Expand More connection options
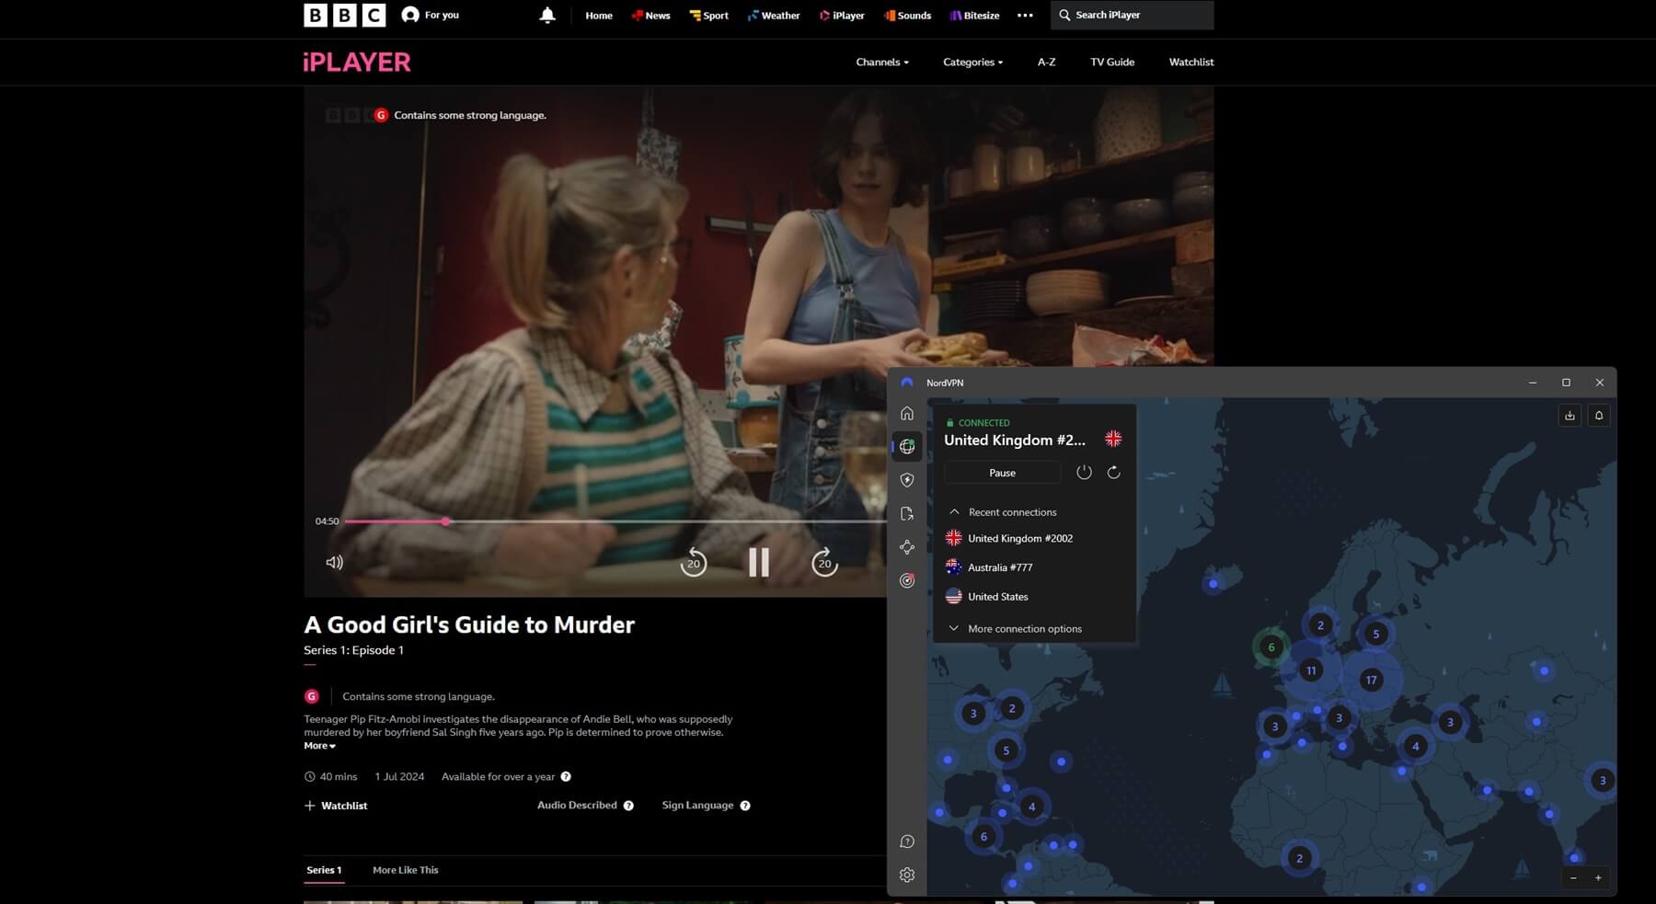 1015,629
